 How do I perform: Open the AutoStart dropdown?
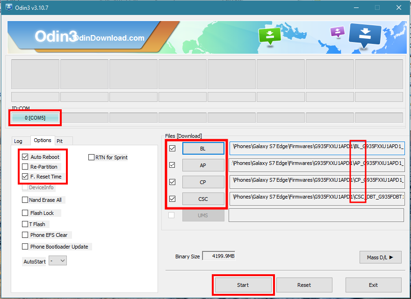click(58, 261)
